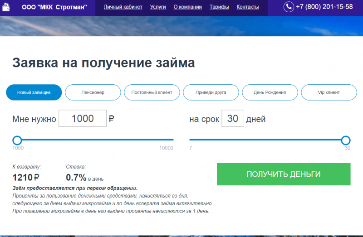Open Тарифы menu link

219,7
